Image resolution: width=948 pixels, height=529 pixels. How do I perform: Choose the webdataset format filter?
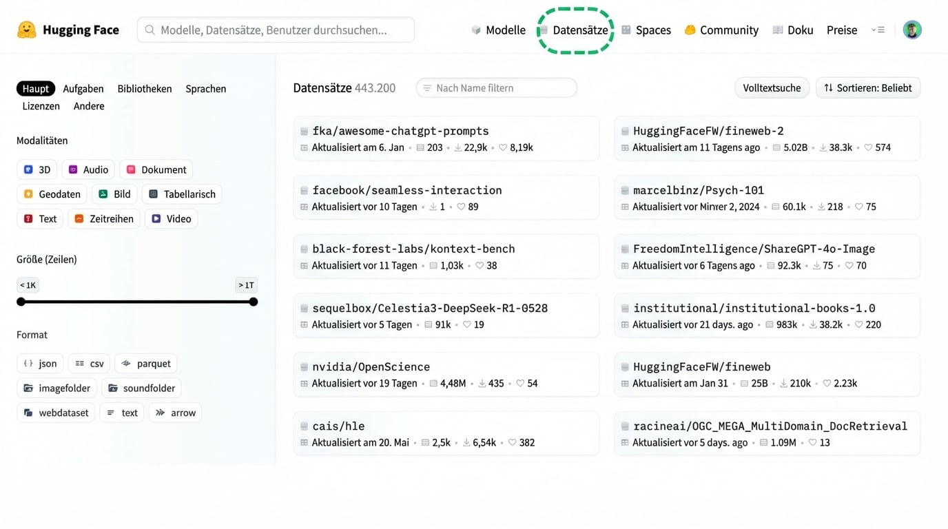coord(56,413)
